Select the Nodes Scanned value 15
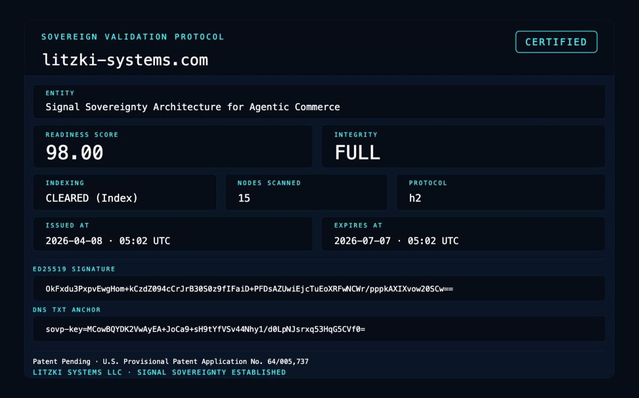The width and height of the screenshot is (639, 398). pyautogui.click(x=244, y=198)
